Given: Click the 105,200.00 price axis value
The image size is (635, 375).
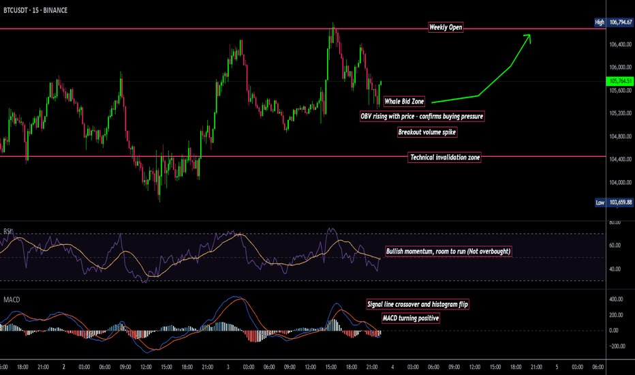Looking at the screenshot, I should (x=621, y=113).
